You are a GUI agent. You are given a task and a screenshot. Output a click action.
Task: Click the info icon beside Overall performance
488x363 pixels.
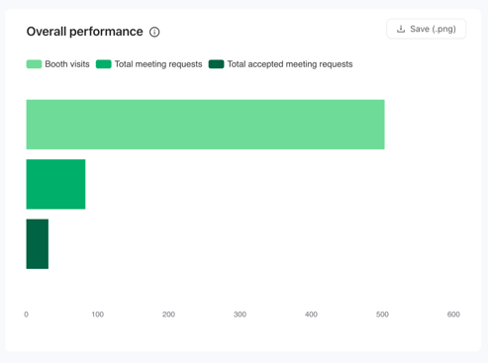pos(154,32)
